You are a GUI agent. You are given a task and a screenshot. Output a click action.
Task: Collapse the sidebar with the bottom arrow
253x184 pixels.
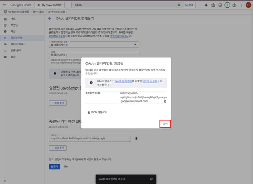(5, 181)
